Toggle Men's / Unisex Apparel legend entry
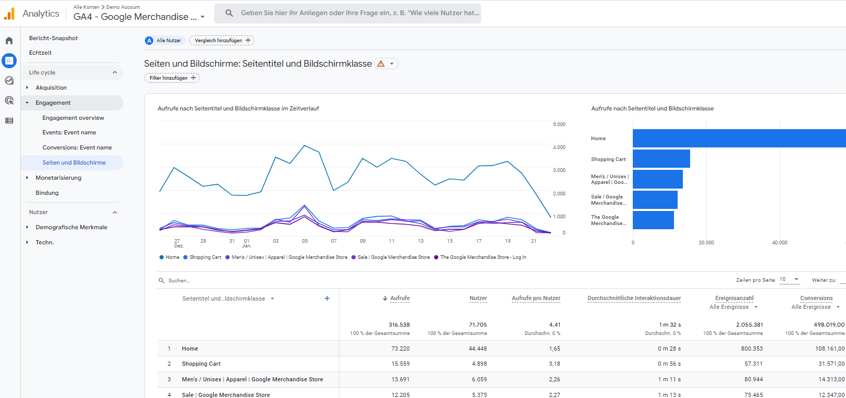846x398 pixels. 286,257
